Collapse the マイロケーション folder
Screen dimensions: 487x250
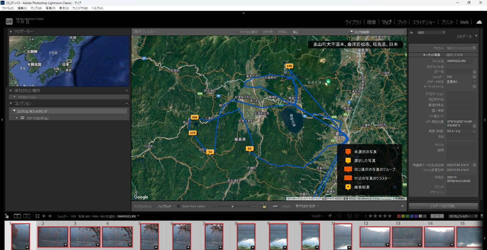point(15,97)
